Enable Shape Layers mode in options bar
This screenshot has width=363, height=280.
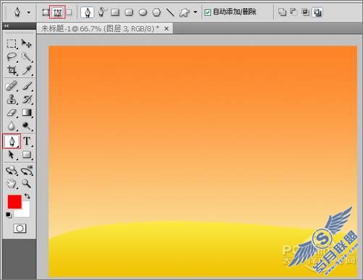tap(45, 12)
